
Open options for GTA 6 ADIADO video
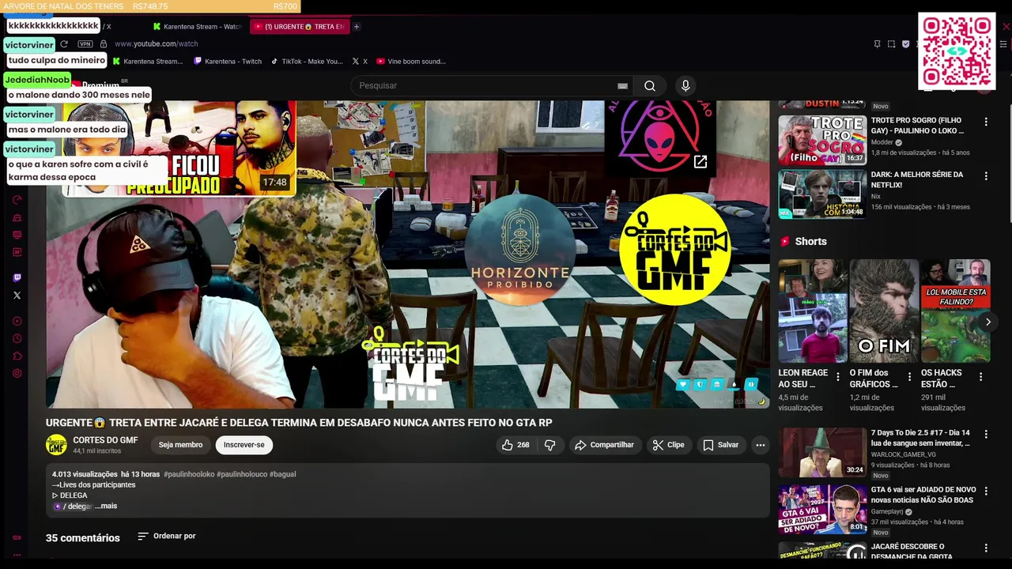tap(986, 490)
